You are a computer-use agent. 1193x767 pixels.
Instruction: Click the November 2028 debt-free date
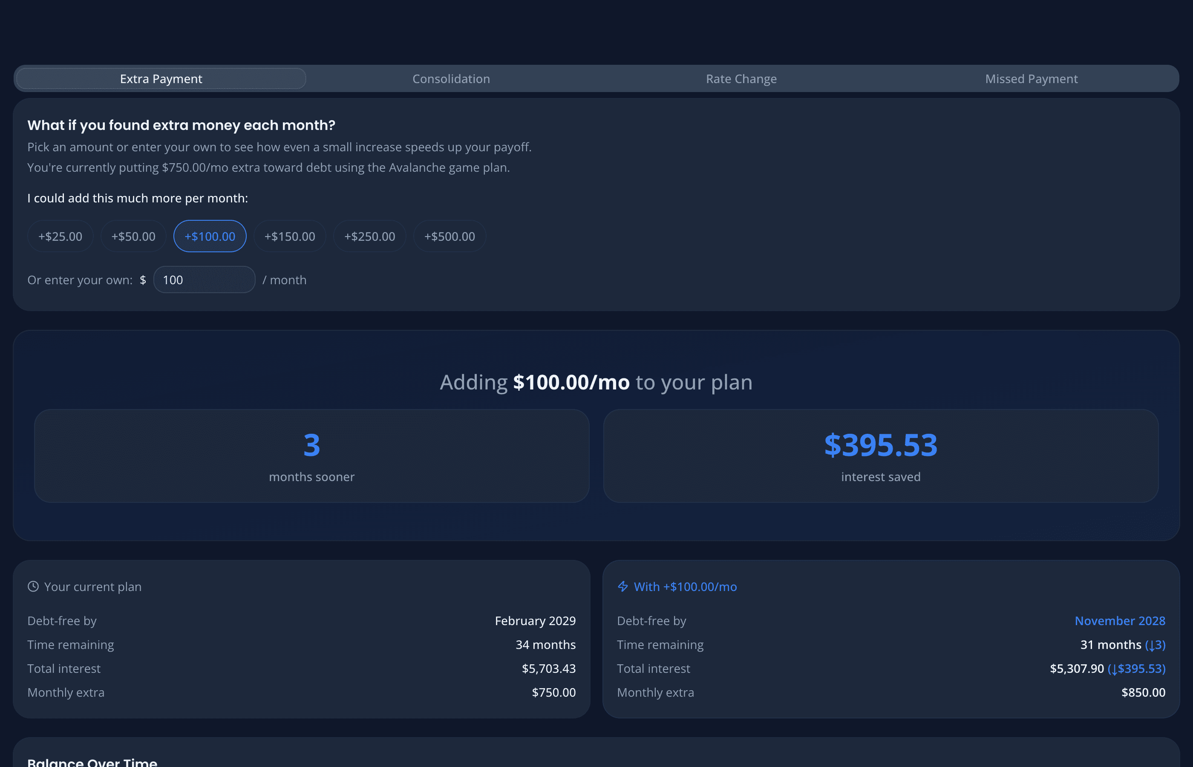coord(1120,620)
